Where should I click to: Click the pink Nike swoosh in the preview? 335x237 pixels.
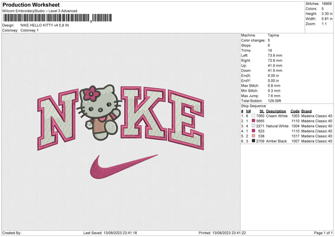coord(123,167)
